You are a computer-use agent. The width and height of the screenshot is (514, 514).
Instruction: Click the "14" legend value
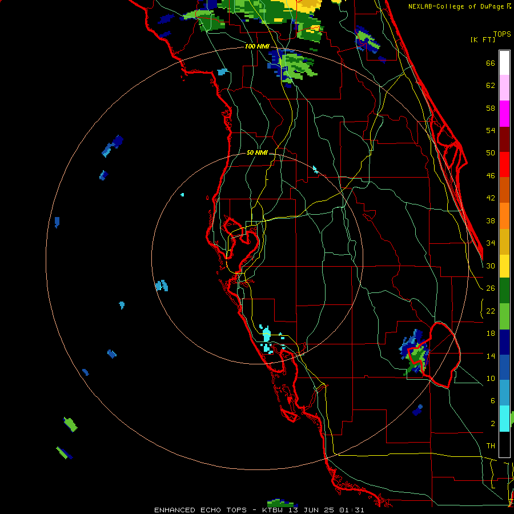[x=491, y=356]
